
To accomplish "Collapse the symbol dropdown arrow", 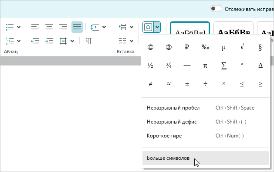I will pyautogui.click(x=157, y=27).
